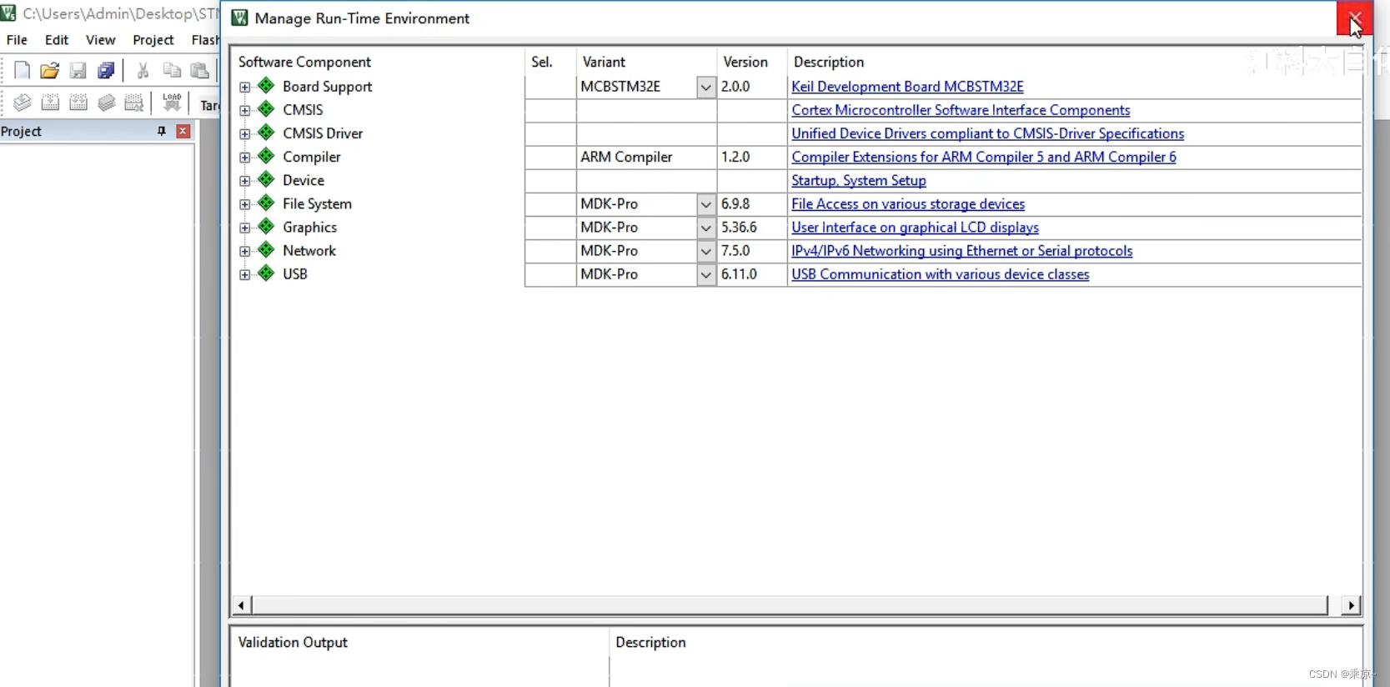The width and height of the screenshot is (1390, 687).
Task: Open the View menu
Action: pyautogui.click(x=100, y=40)
